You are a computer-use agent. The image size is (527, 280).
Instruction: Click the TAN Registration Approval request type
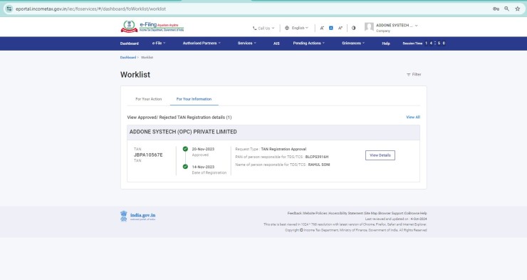283,149
